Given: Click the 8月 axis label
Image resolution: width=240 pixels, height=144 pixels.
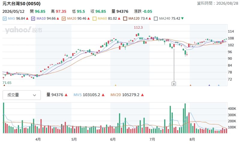Looking at the screenshot, I should (192, 139).
